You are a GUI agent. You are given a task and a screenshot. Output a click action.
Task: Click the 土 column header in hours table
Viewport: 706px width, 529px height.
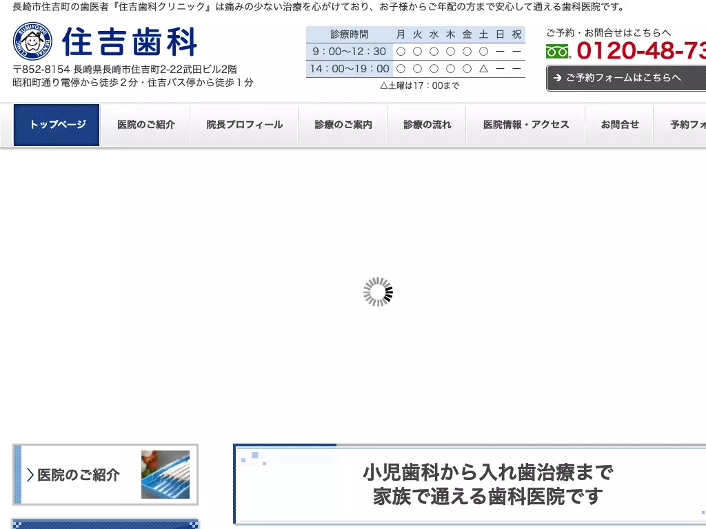pos(483,34)
